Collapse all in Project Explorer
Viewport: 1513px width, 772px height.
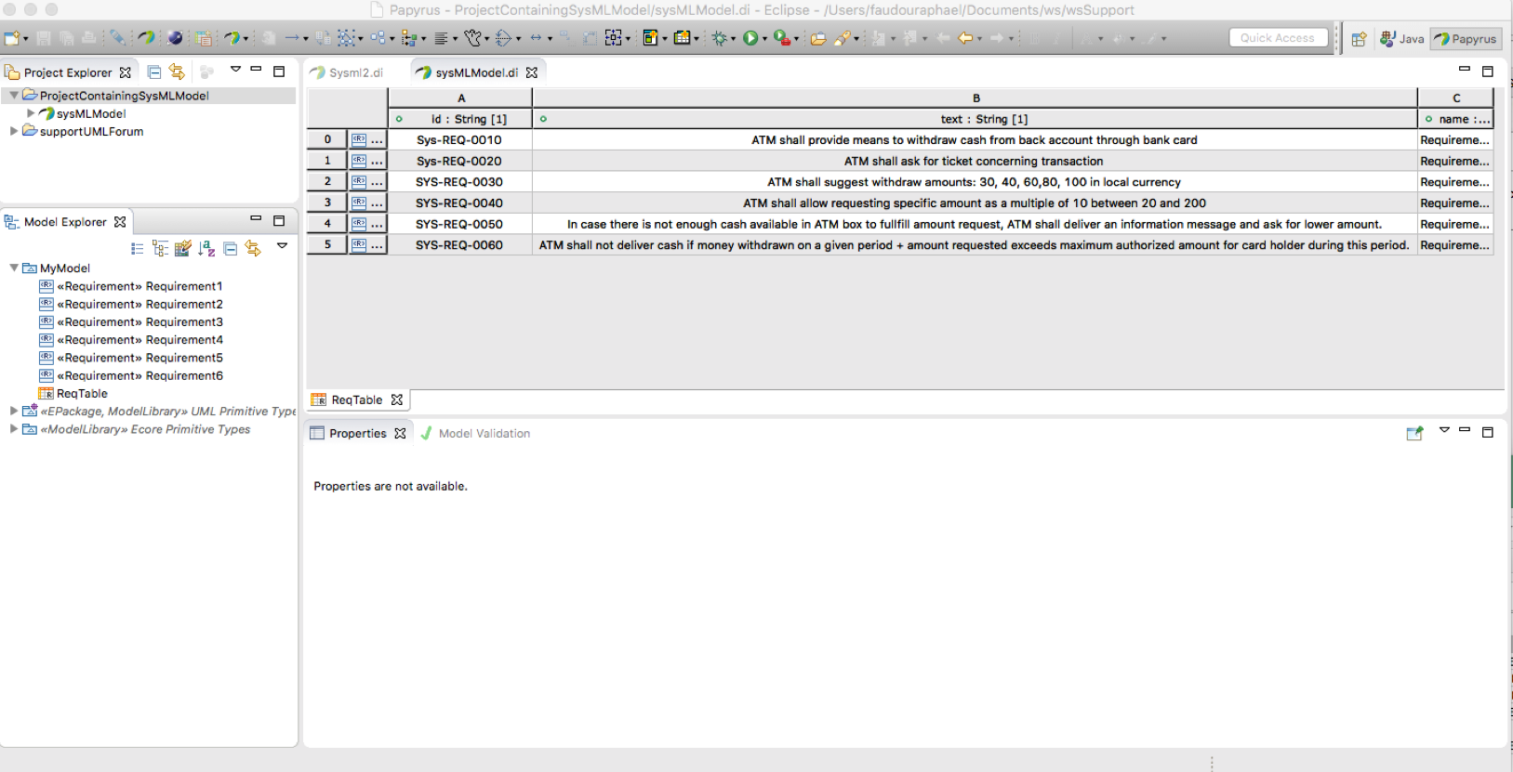tap(154, 72)
